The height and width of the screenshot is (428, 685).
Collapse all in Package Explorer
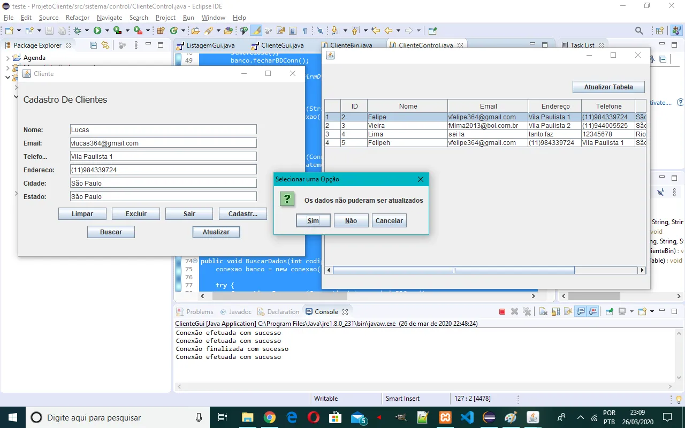tap(94, 45)
